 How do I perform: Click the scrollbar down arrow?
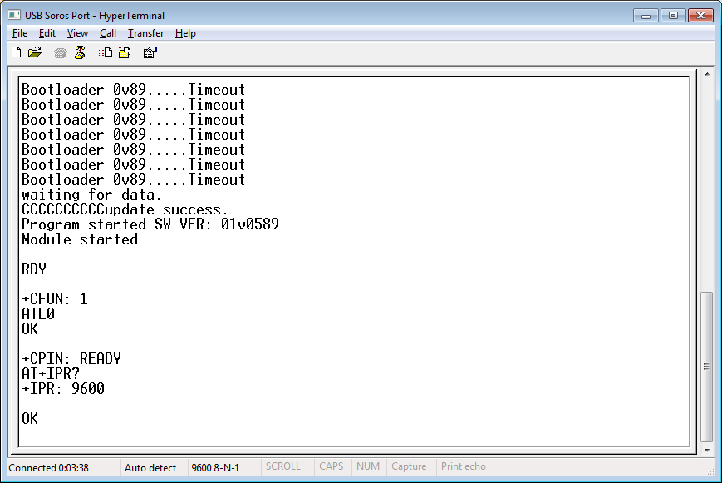tap(707, 451)
